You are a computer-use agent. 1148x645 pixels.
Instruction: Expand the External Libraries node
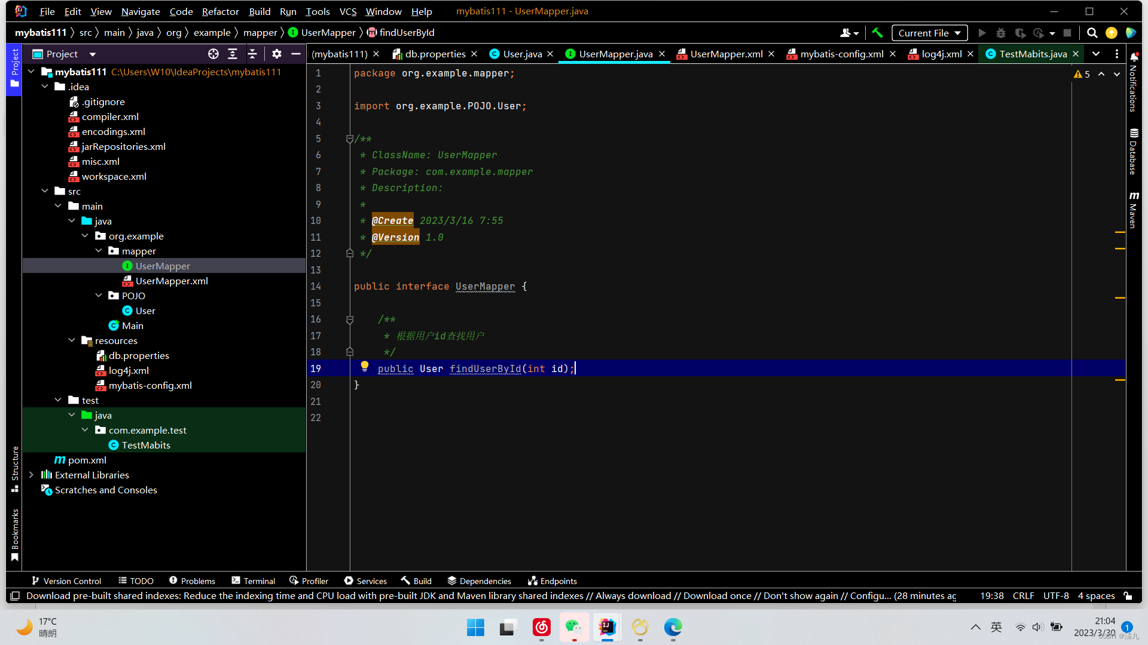tap(31, 475)
